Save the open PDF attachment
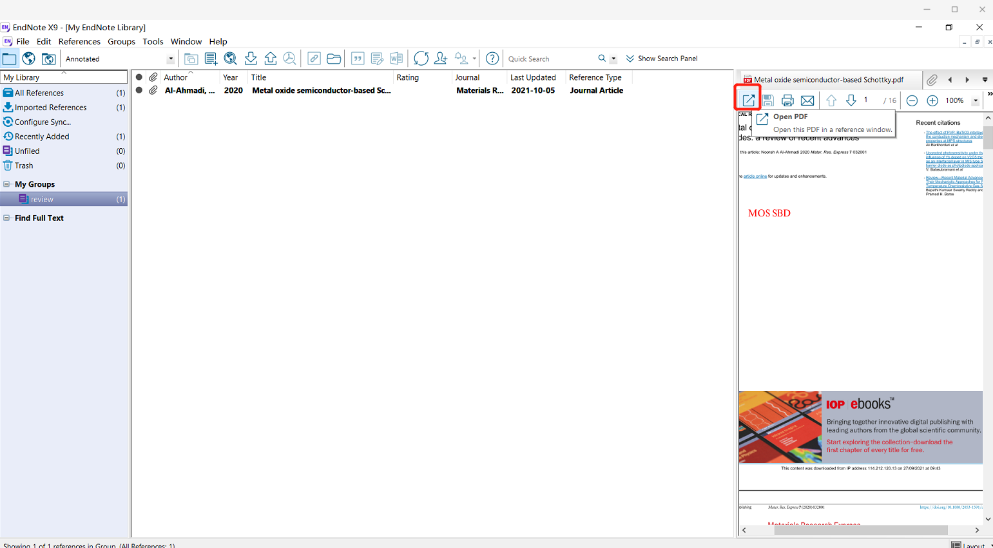Screen dimensions: 993x548 [768, 100]
